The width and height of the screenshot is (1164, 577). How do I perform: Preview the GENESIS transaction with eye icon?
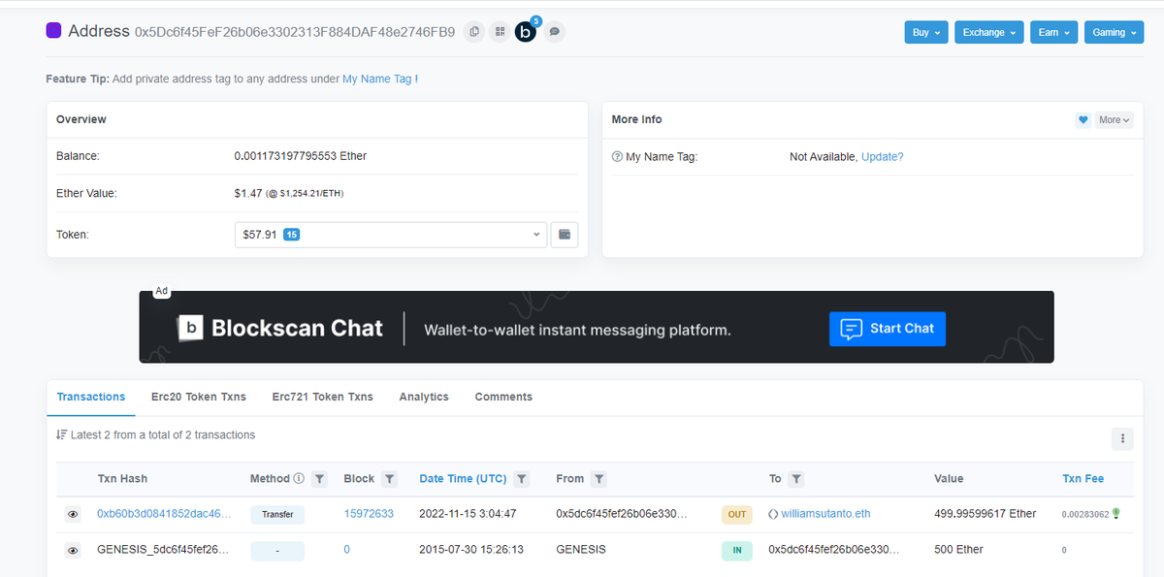(73, 551)
